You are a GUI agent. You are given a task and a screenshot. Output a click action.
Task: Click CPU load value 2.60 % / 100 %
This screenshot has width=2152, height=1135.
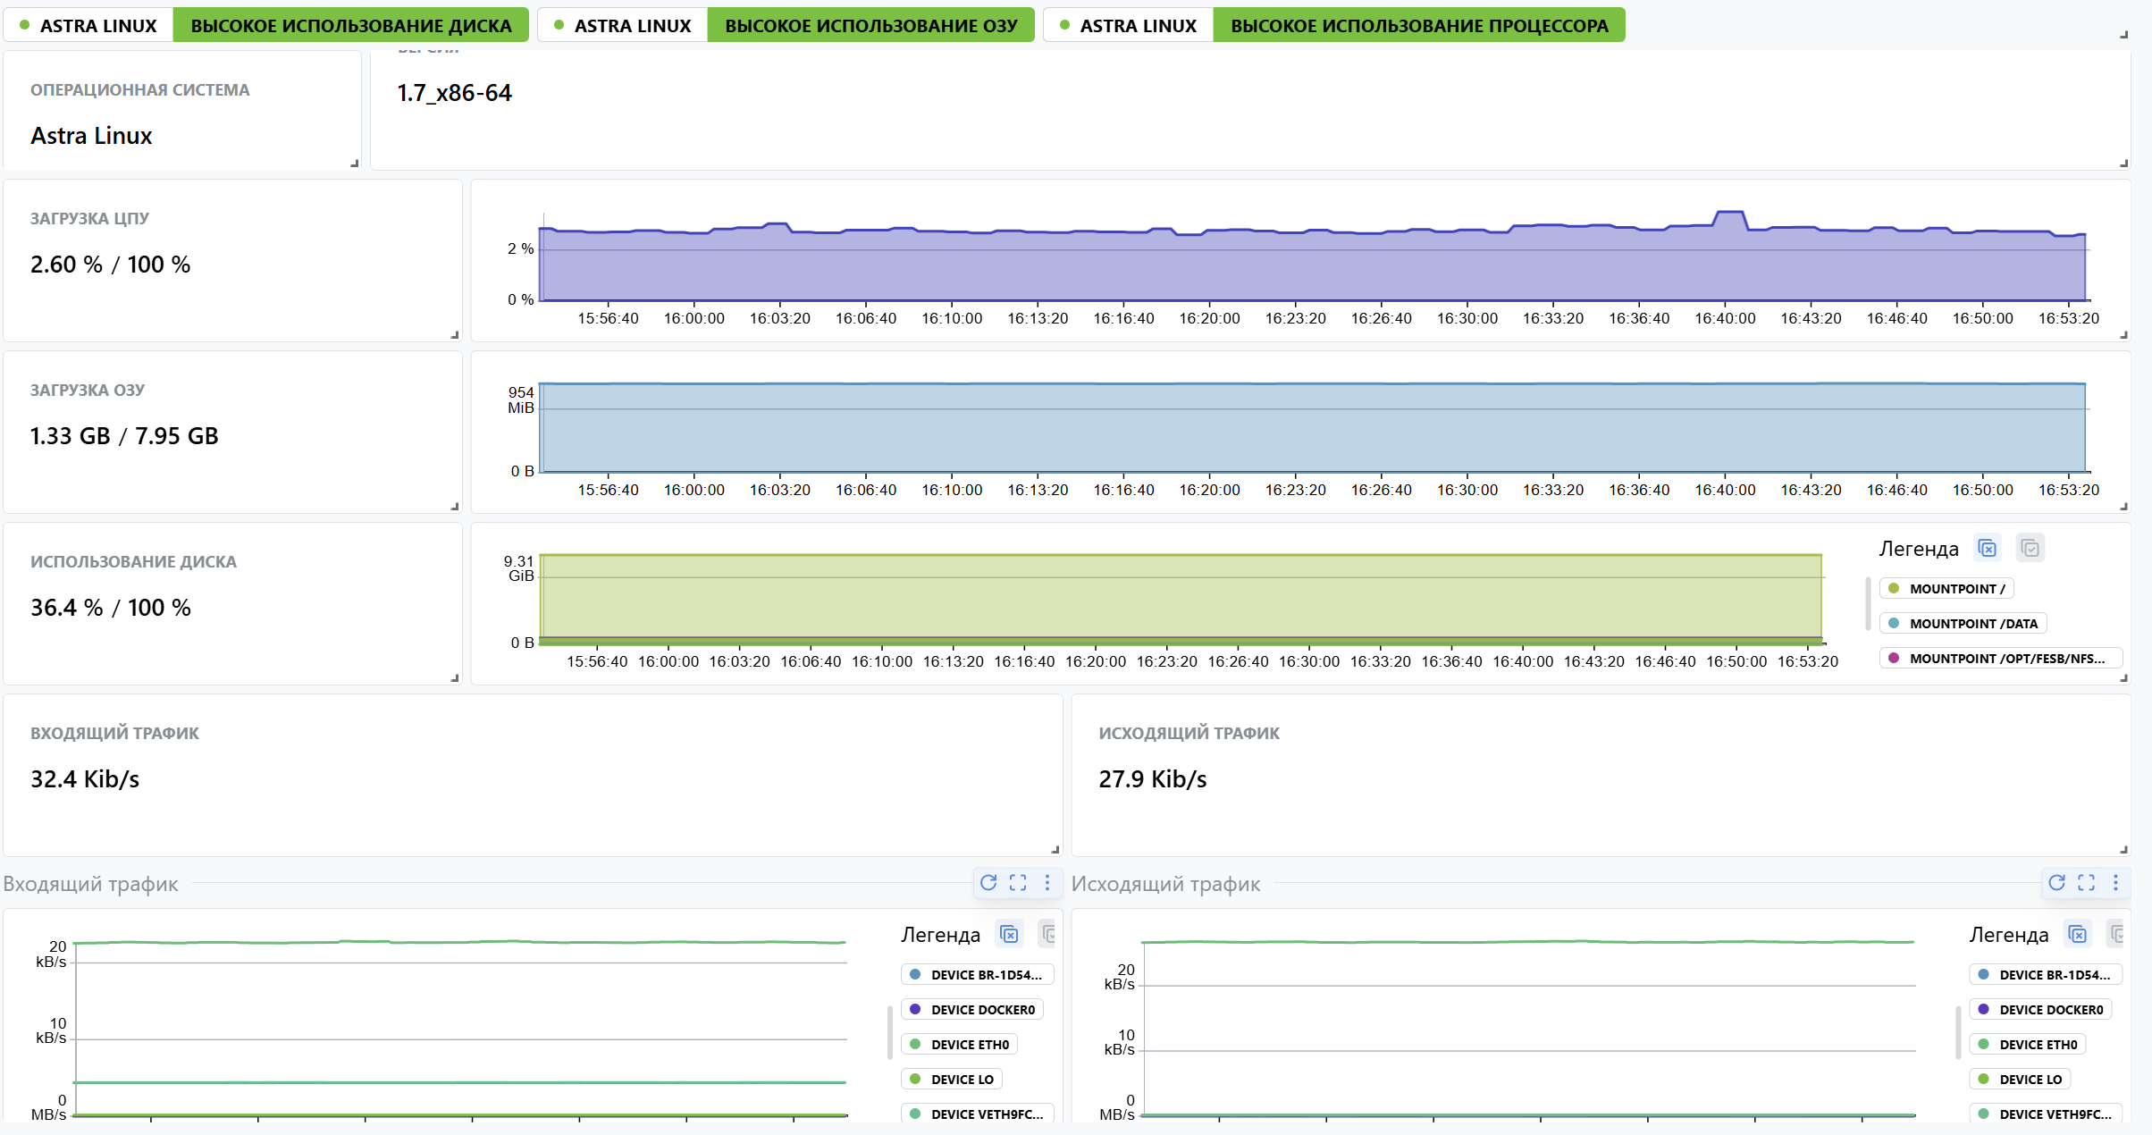click(110, 265)
